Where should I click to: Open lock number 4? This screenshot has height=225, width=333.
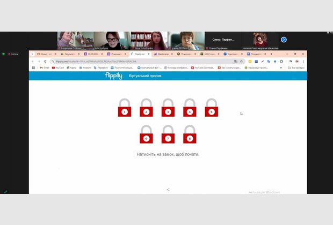coord(190,108)
